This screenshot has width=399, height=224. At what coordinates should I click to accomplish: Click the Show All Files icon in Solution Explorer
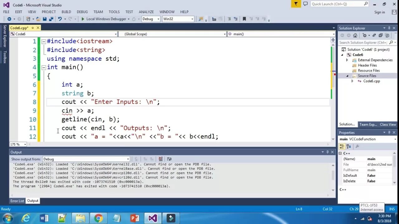pyautogui.click(x=387, y=35)
